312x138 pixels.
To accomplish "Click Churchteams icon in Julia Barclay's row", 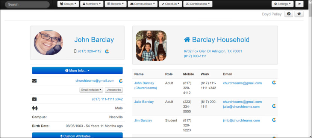I will point(274,106).
